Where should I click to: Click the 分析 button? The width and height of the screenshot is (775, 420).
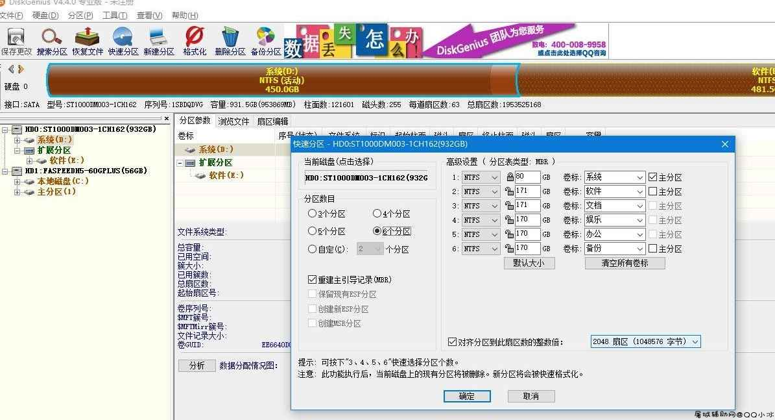tap(197, 365)
